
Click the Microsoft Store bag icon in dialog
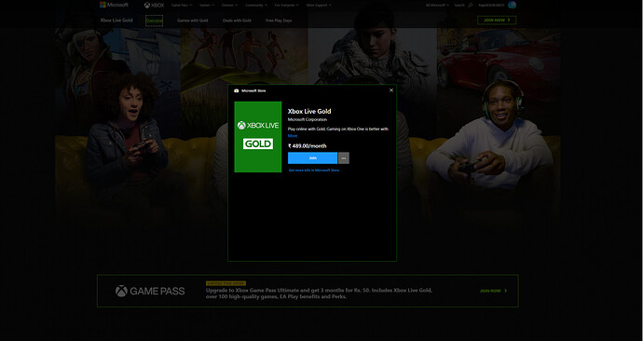pyautogui.click(x=236, y=90)
